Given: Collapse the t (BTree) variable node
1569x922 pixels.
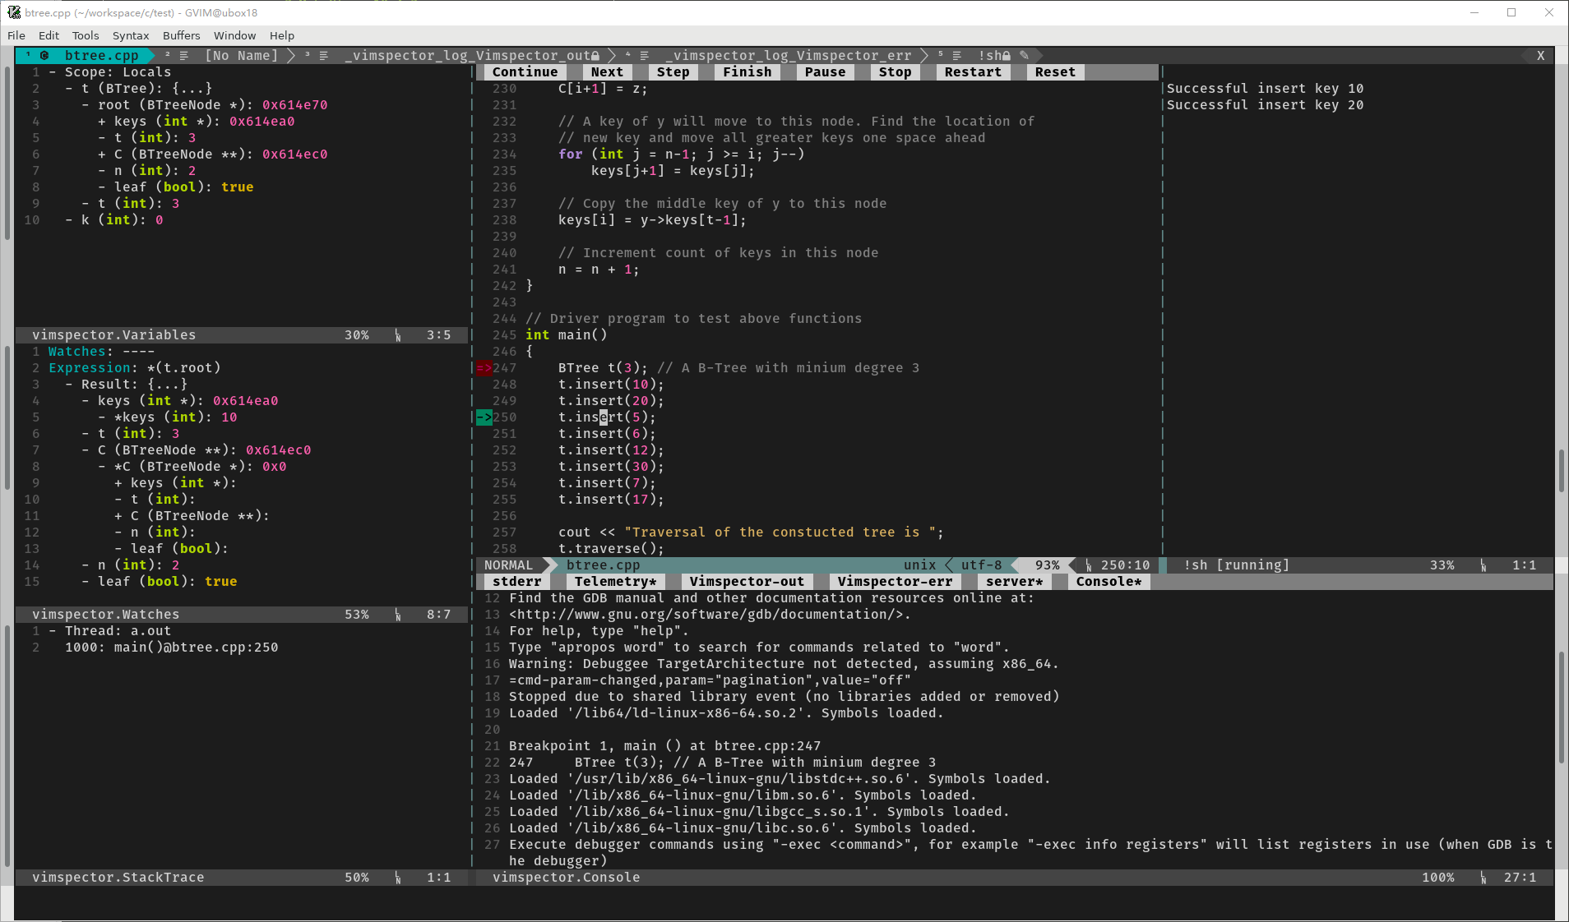Looking at the screenshot, I should click(69, 89).
